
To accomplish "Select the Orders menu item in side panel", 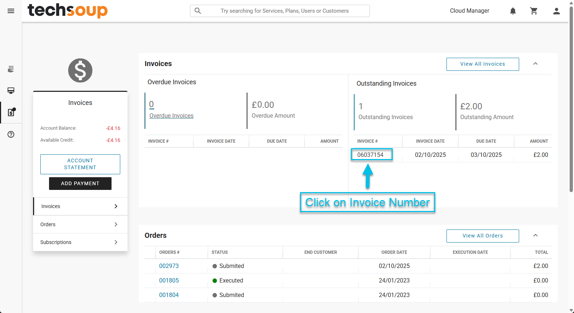I will click(80, 224).
